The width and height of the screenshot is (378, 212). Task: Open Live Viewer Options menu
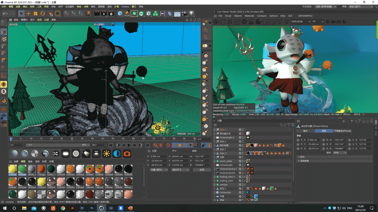274,16
